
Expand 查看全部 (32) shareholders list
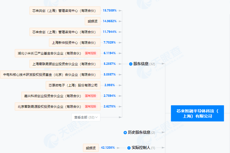pos(86,117)
